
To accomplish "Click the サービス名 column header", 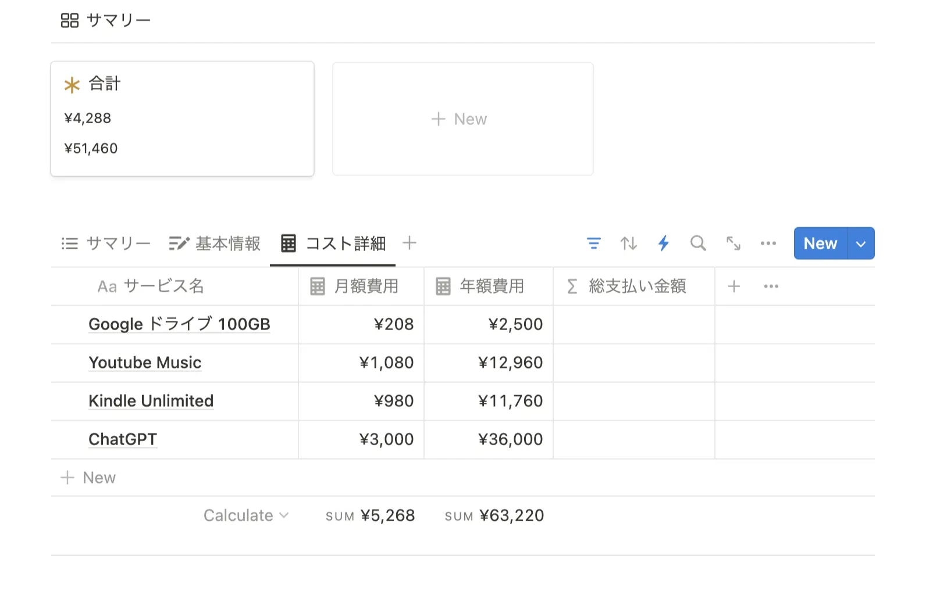I will pyautogui.click(x=175, y=286).
